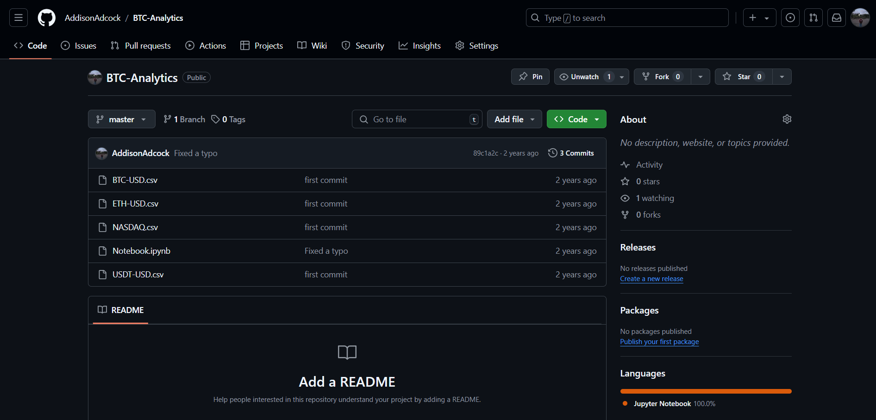Switch to the Issues tab
Screen dimensions: 876x420
point(79,45)
